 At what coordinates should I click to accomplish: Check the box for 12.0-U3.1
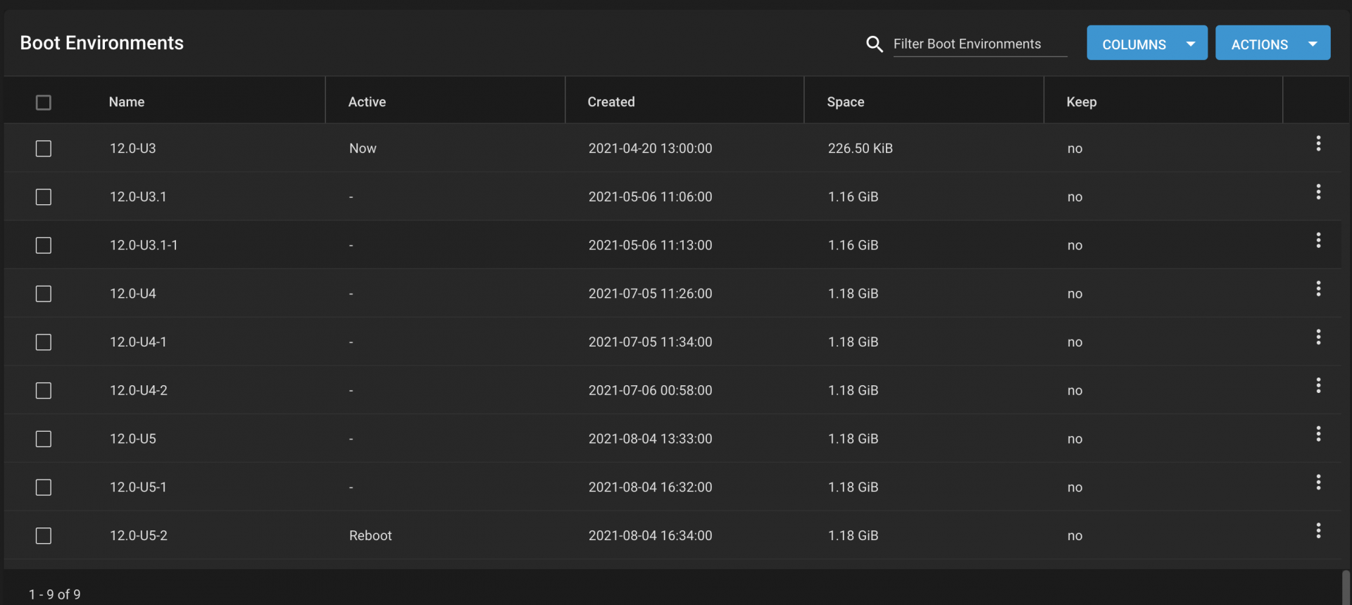[44, 197]
